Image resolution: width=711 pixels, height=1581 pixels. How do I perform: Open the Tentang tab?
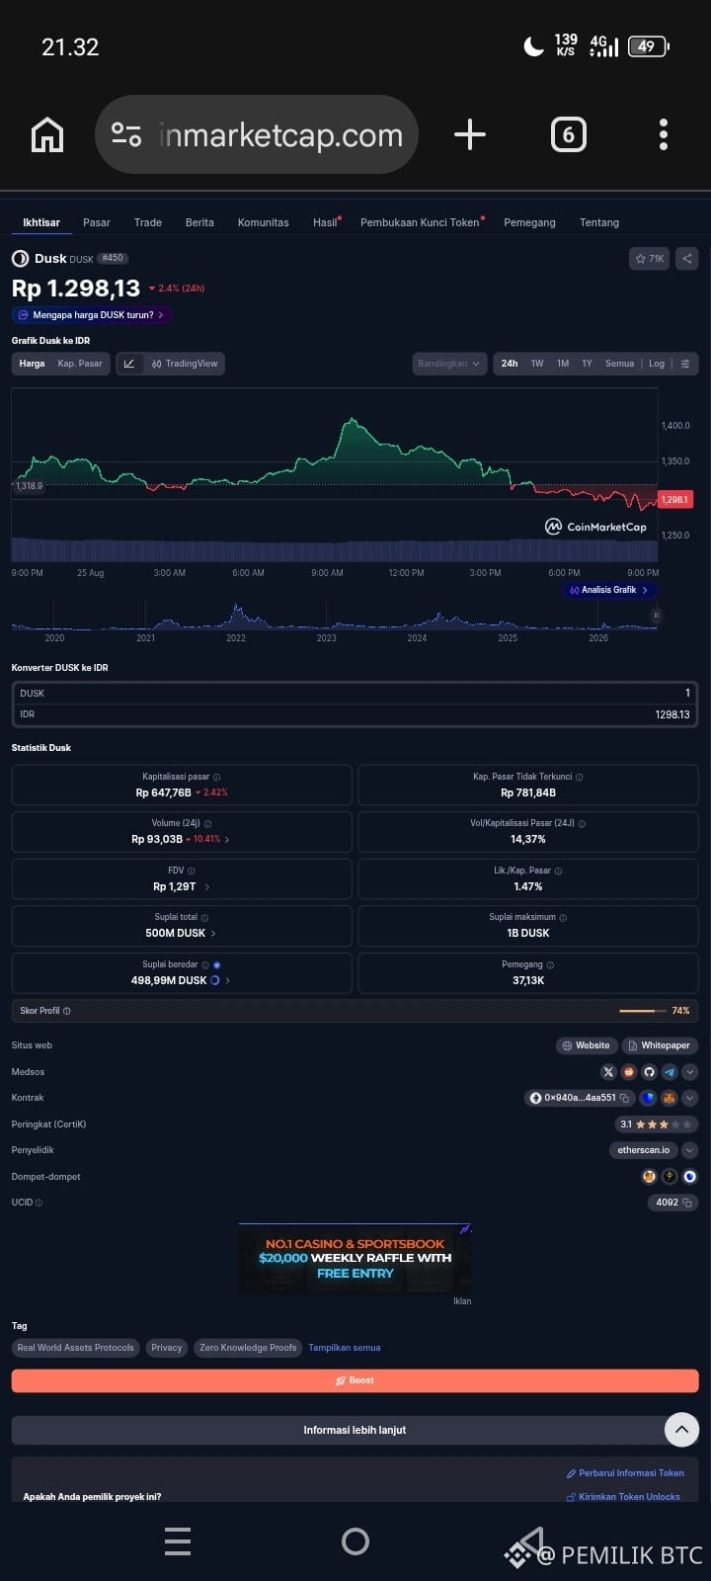click(x=599, y=222)
